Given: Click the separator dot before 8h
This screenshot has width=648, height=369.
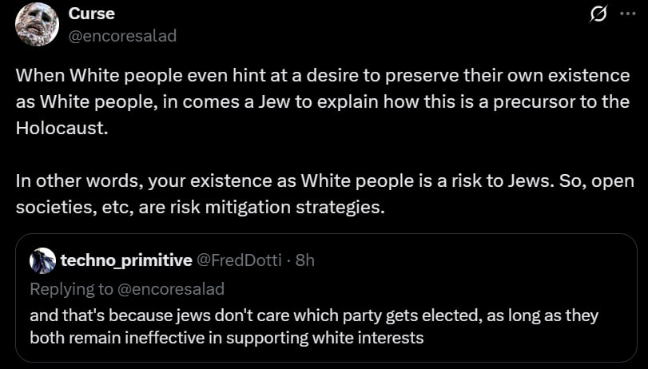Looking at the screenshot, I should 289,260.
